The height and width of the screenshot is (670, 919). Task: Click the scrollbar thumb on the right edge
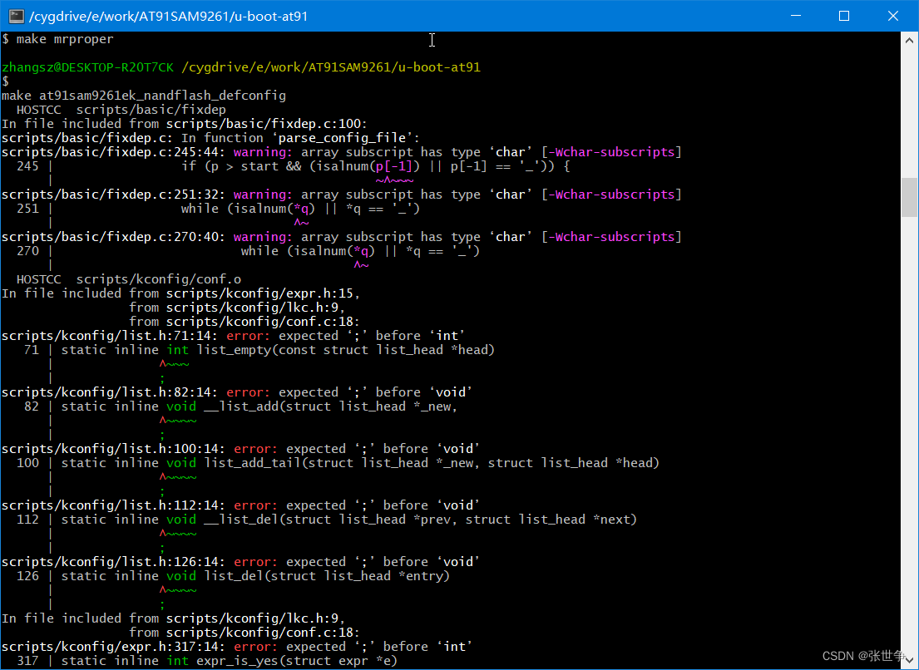(909, 197)
